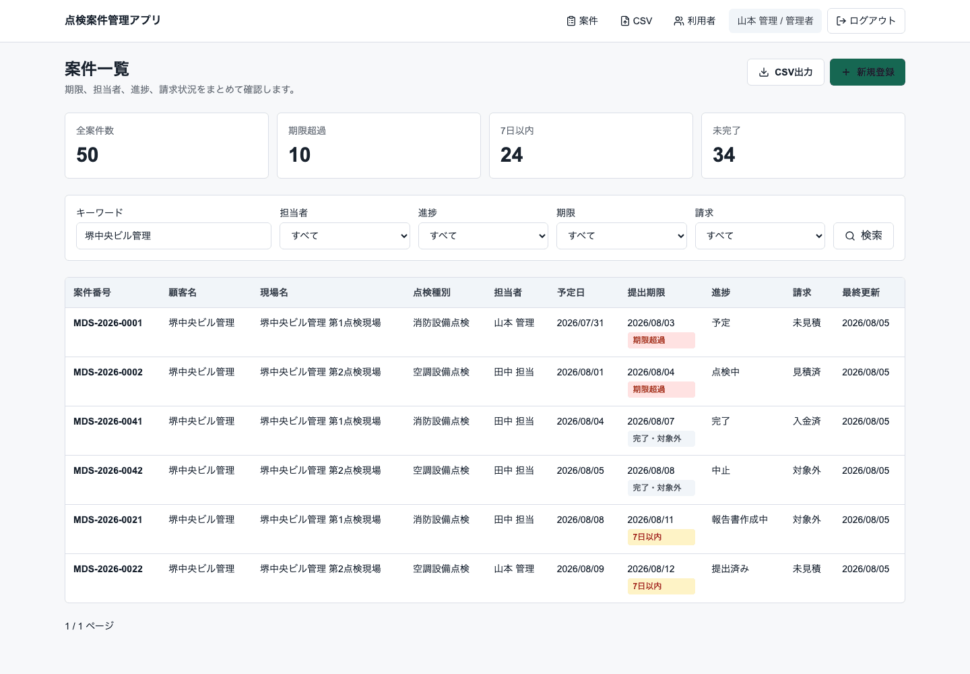The height and width of the screenshot is (674, 970).
Task: Click the 期限超過 badge in row MDS-2026-0002
Action: tap(661, 390)
